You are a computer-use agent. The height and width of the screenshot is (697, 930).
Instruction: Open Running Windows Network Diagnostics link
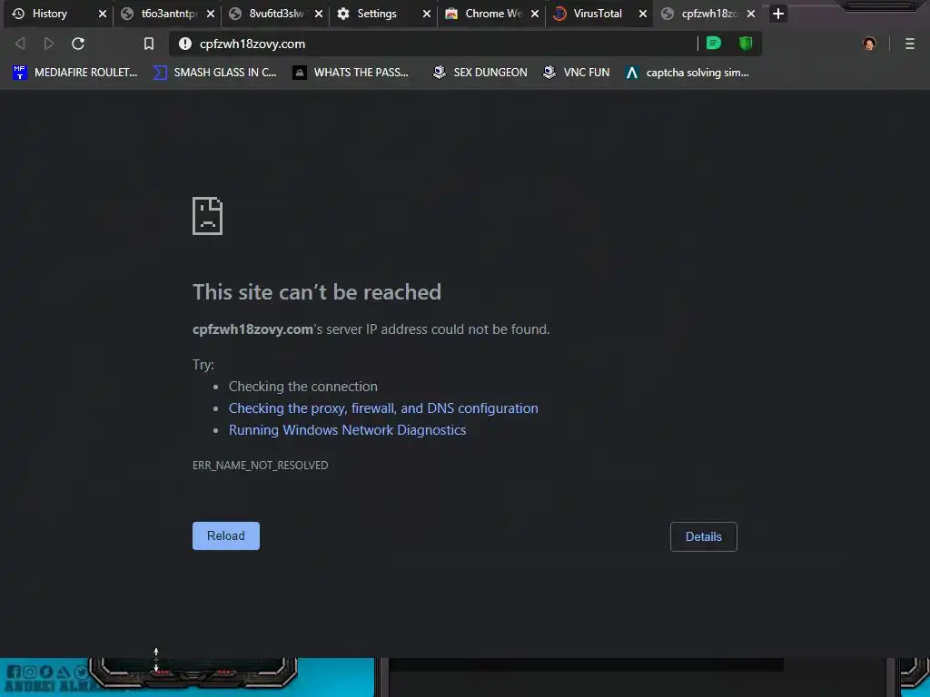[348, 430]
